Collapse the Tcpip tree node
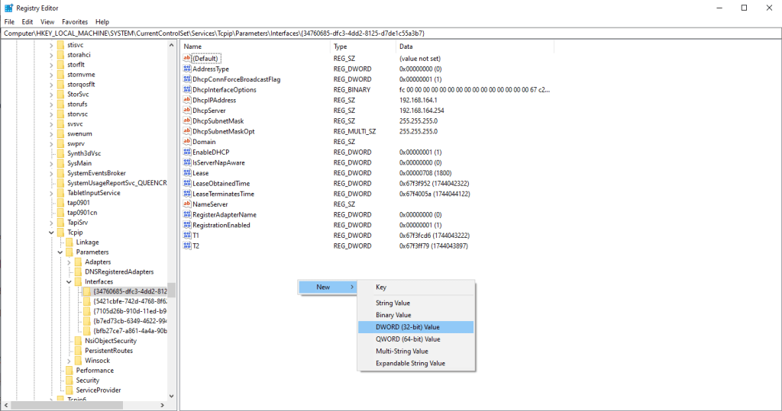782x411 pixels. pos(50,233)
